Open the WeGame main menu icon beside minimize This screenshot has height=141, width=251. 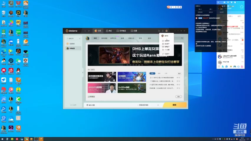pyautogui.click(x=175, y=31)
